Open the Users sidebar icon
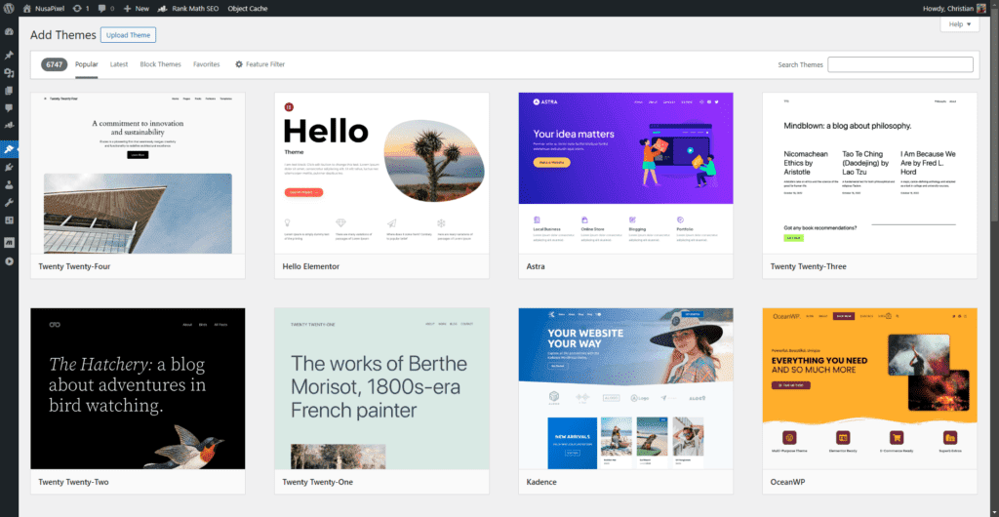999x517 pixels. tap(9, 184)
